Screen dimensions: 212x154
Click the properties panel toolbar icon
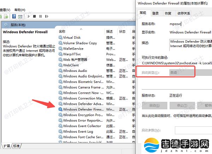[x=20, y=17]
